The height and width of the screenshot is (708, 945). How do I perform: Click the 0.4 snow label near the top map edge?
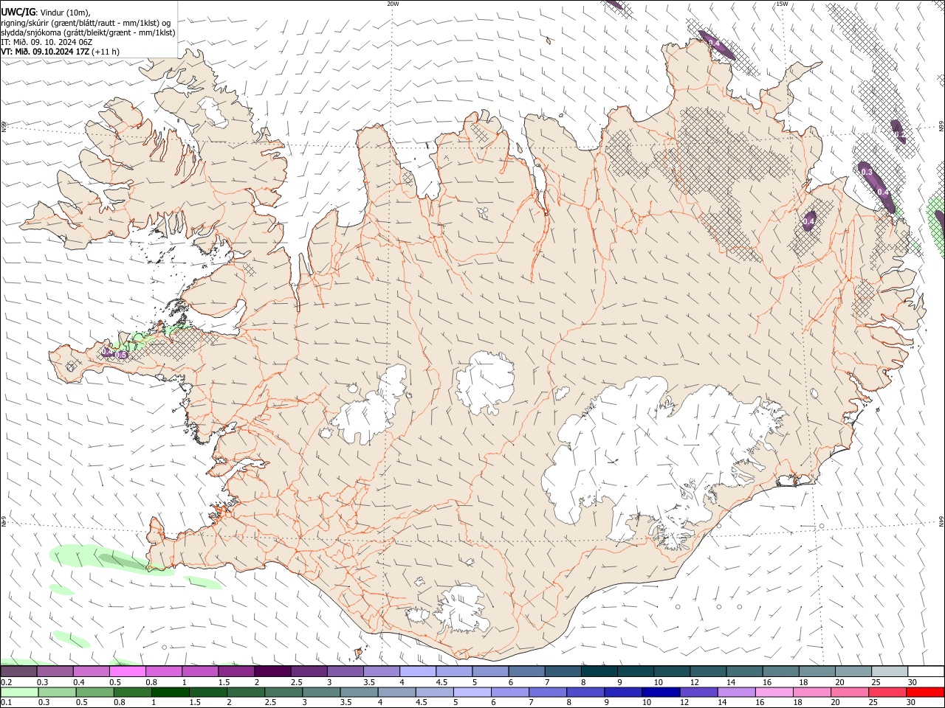(x=714, y=44)
